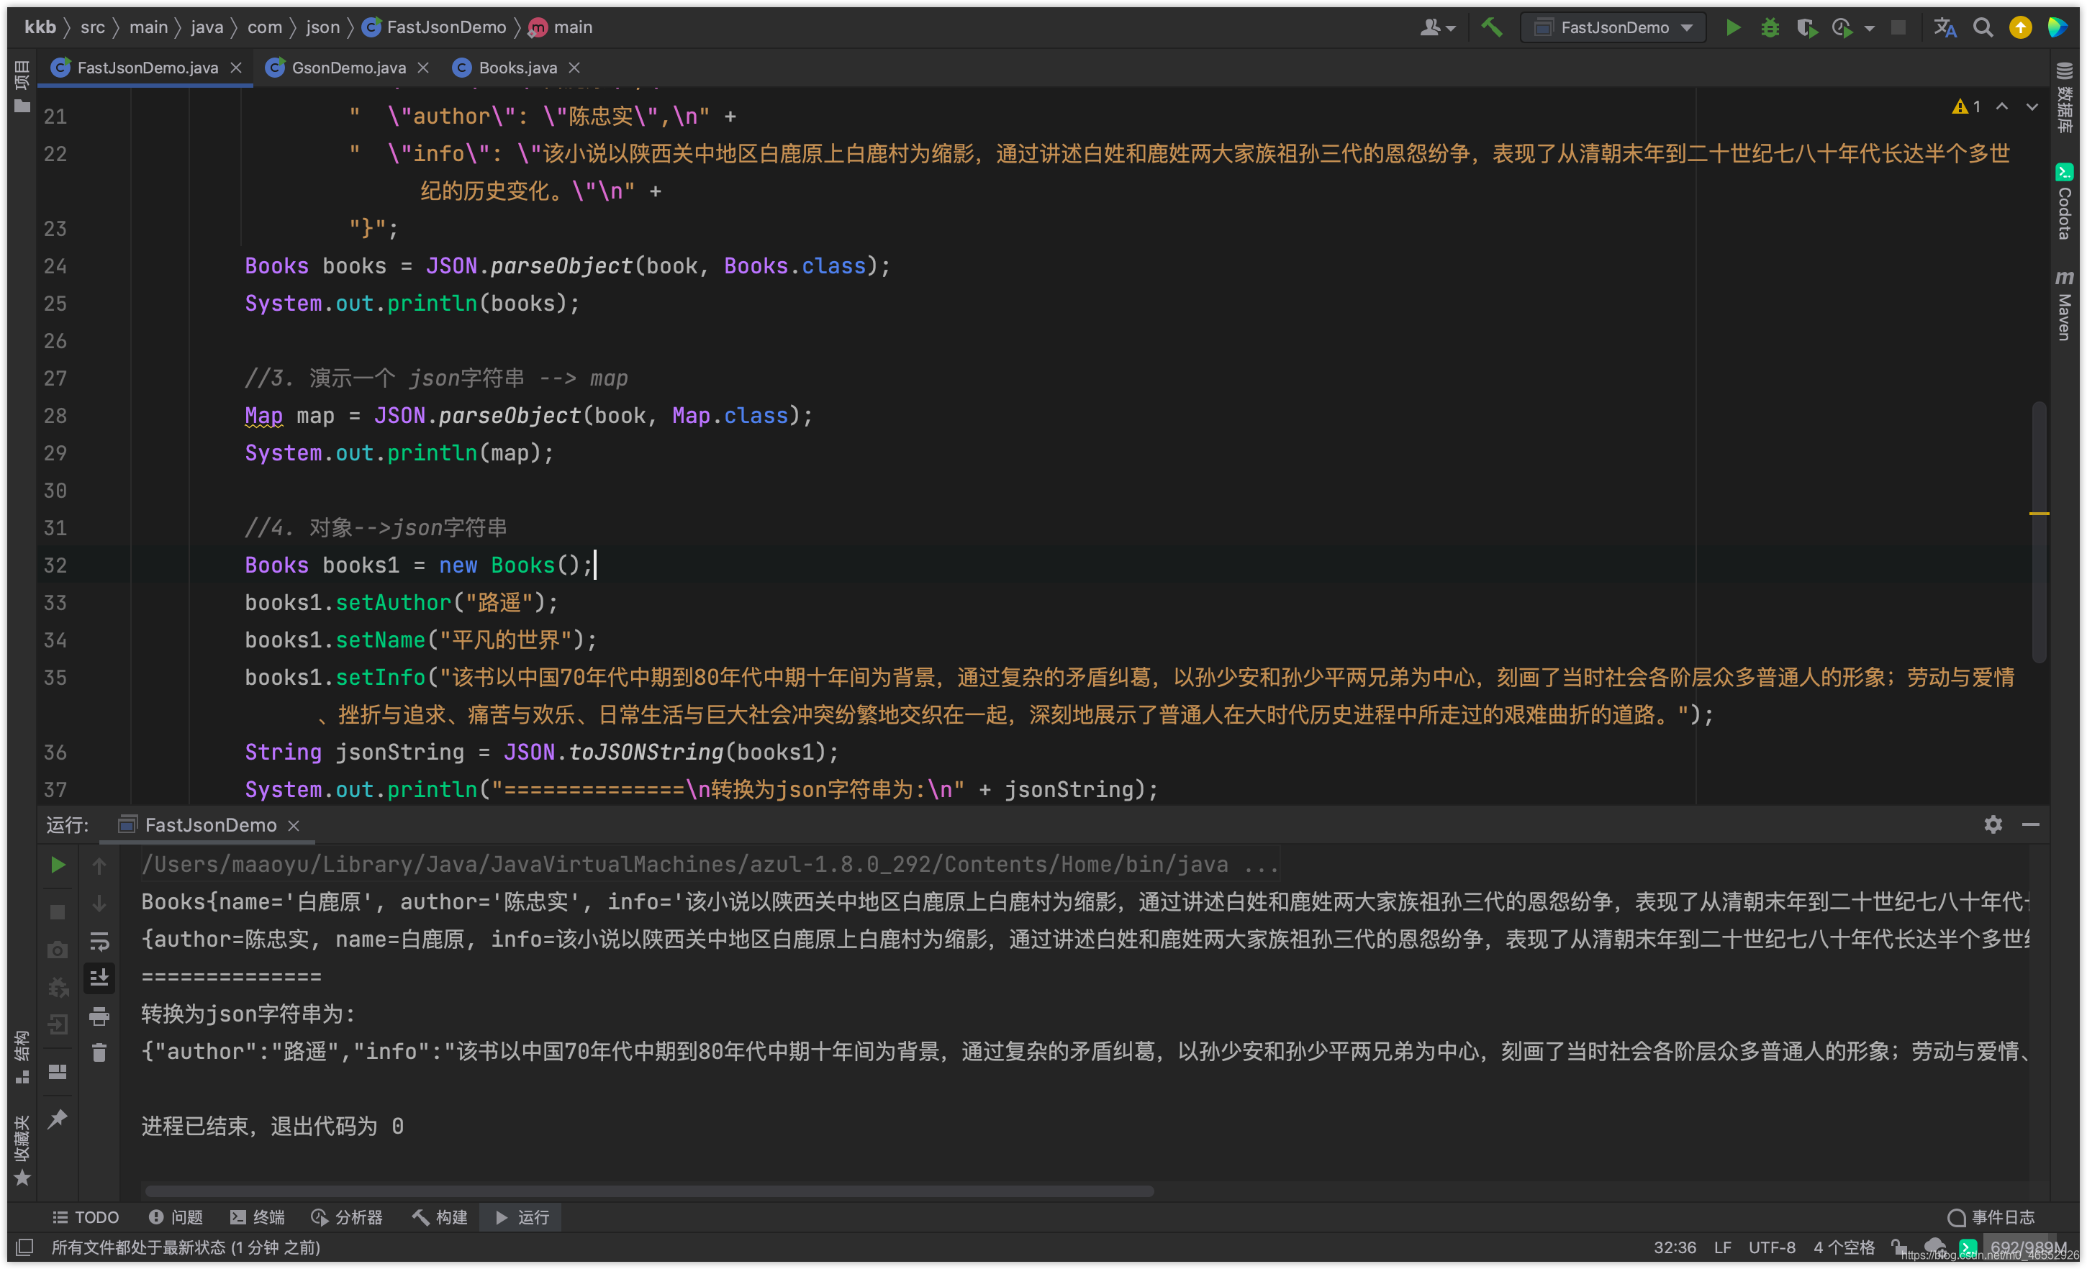Viewport: 2087px width, 1269px height.
Task: Click the Profile run clock icon
Action: pos(1842,28)
